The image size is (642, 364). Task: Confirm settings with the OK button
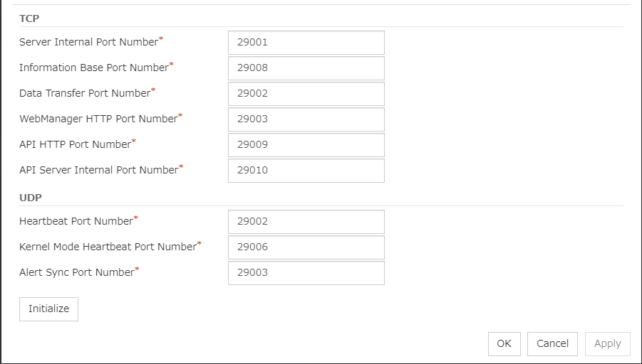point(504,344)
